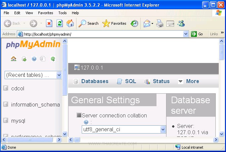Expand the More tab dropdown
The height and width of the screenshot is (152, 226).
click(x=189, y=81)
